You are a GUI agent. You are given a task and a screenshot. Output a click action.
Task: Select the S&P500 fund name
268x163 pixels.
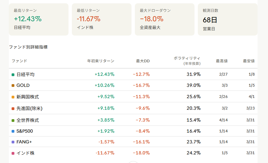[x=25, y=131]
